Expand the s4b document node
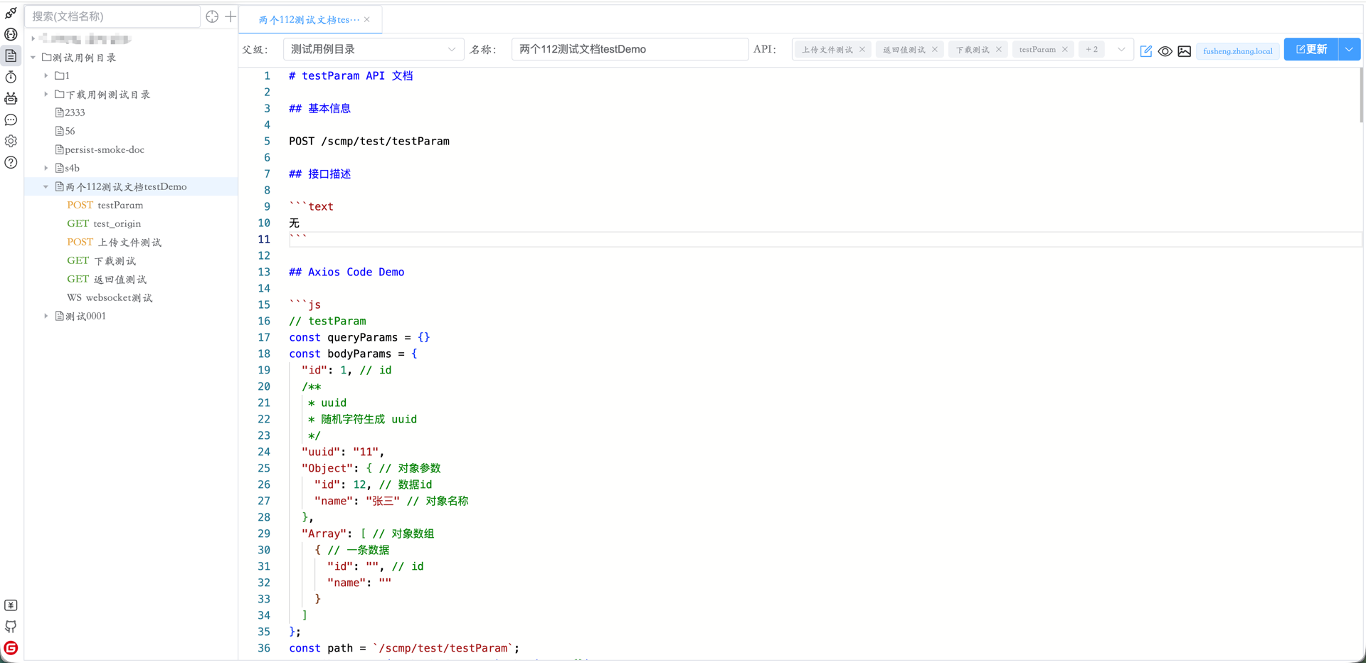 tap(46, 168)
